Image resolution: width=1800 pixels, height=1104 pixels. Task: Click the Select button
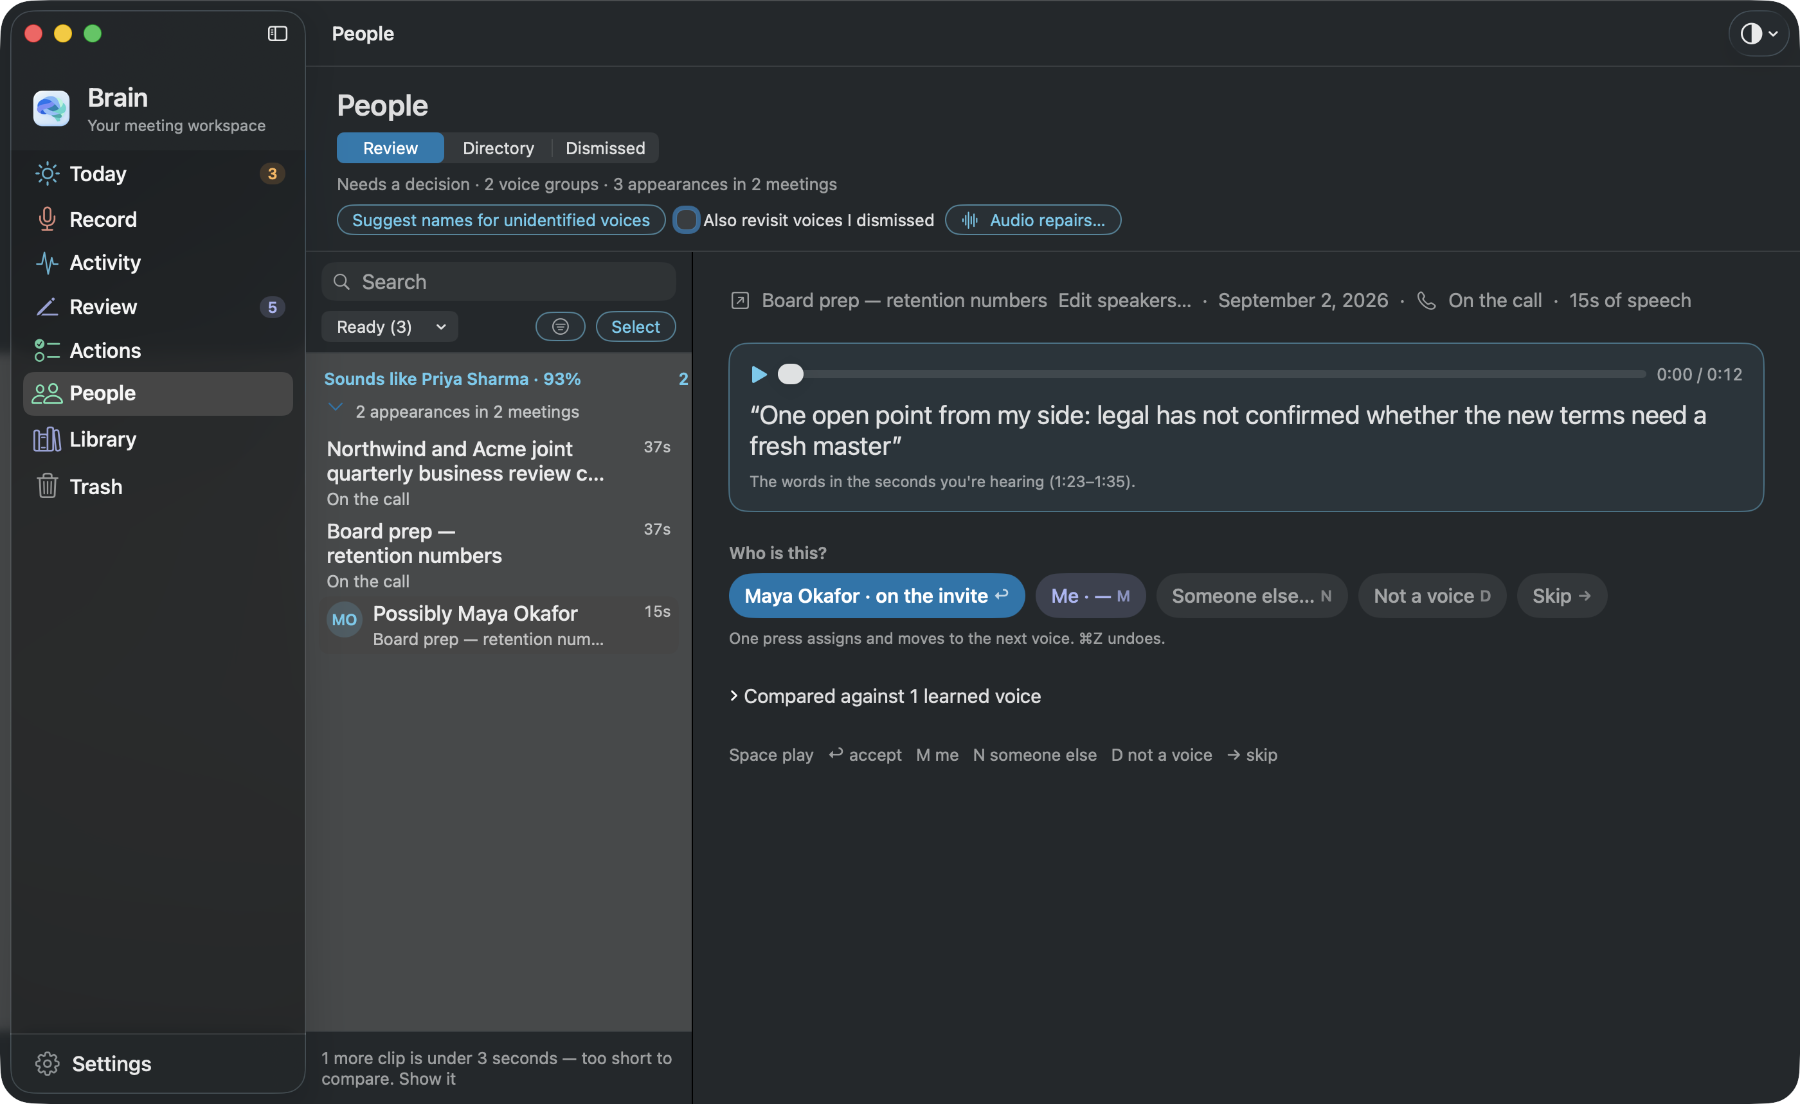pyautogui.click(x=636, y=326)
